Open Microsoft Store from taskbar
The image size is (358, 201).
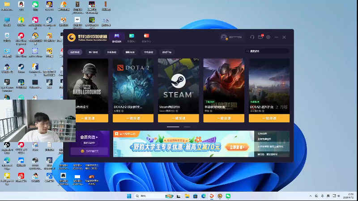pyautogui.click(x=195, y=196)
